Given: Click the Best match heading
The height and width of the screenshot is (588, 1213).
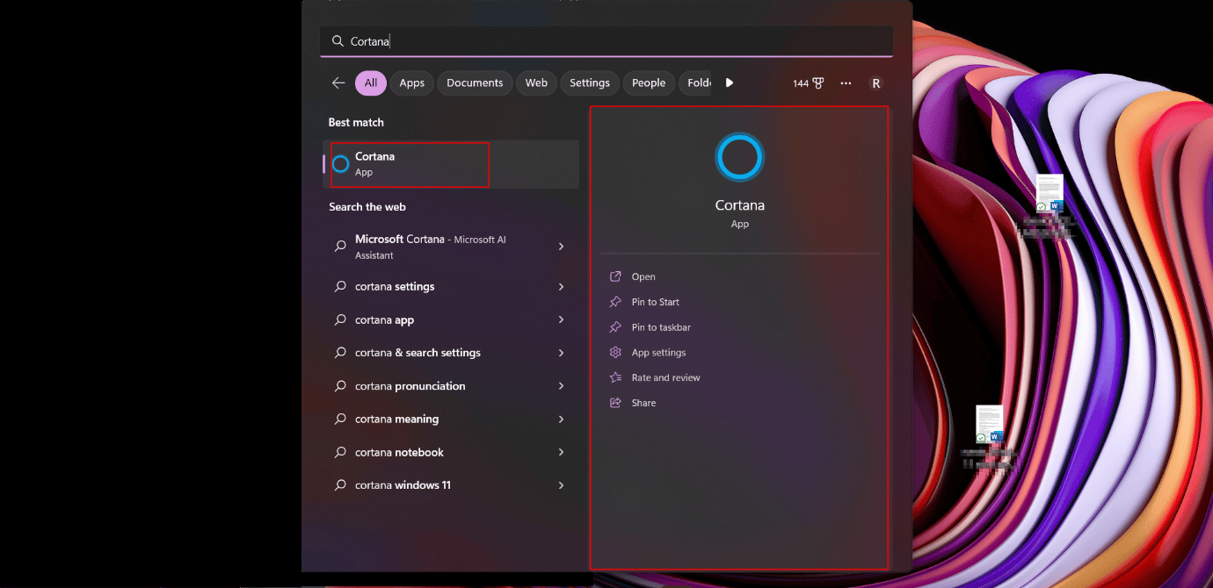Looking at the screenshot, I should click(356, 123).
